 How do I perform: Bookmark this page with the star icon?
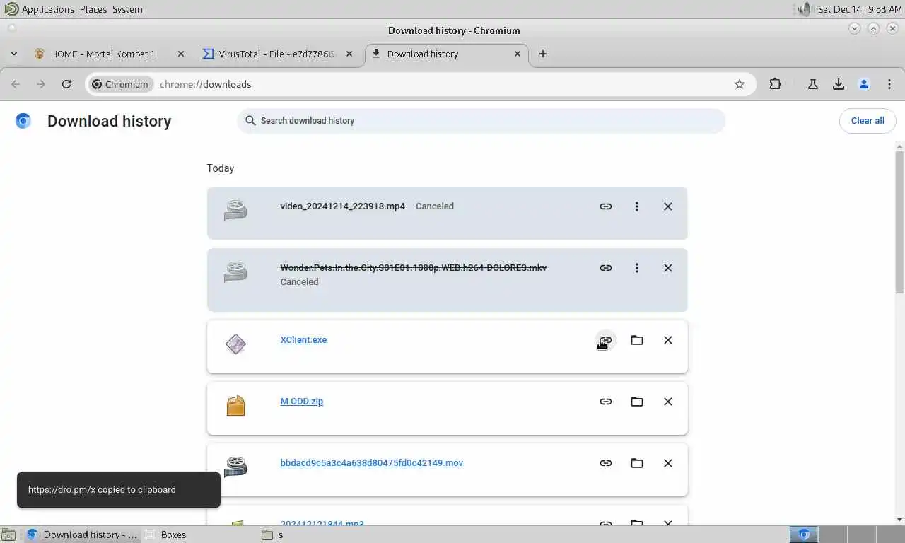(x=740, y=84)
